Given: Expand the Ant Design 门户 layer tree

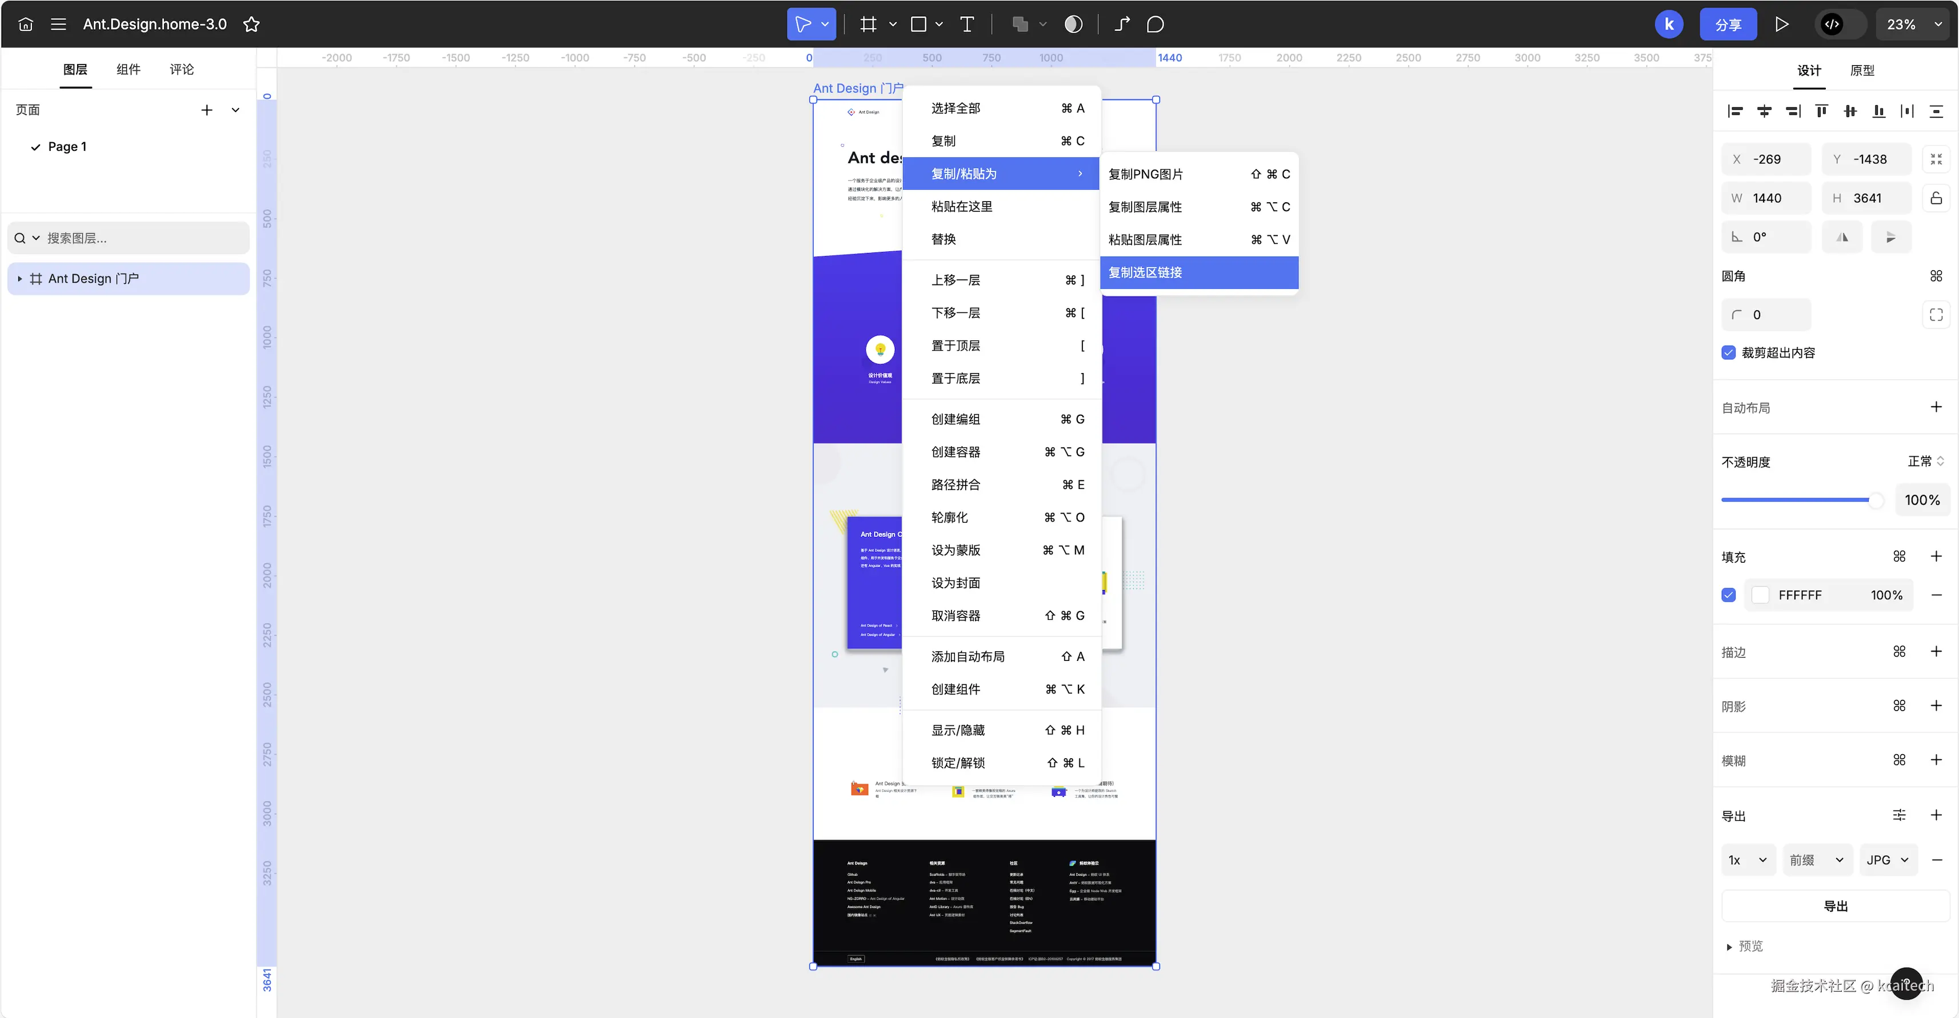Looking at the screenshot, I should (20, 279).
